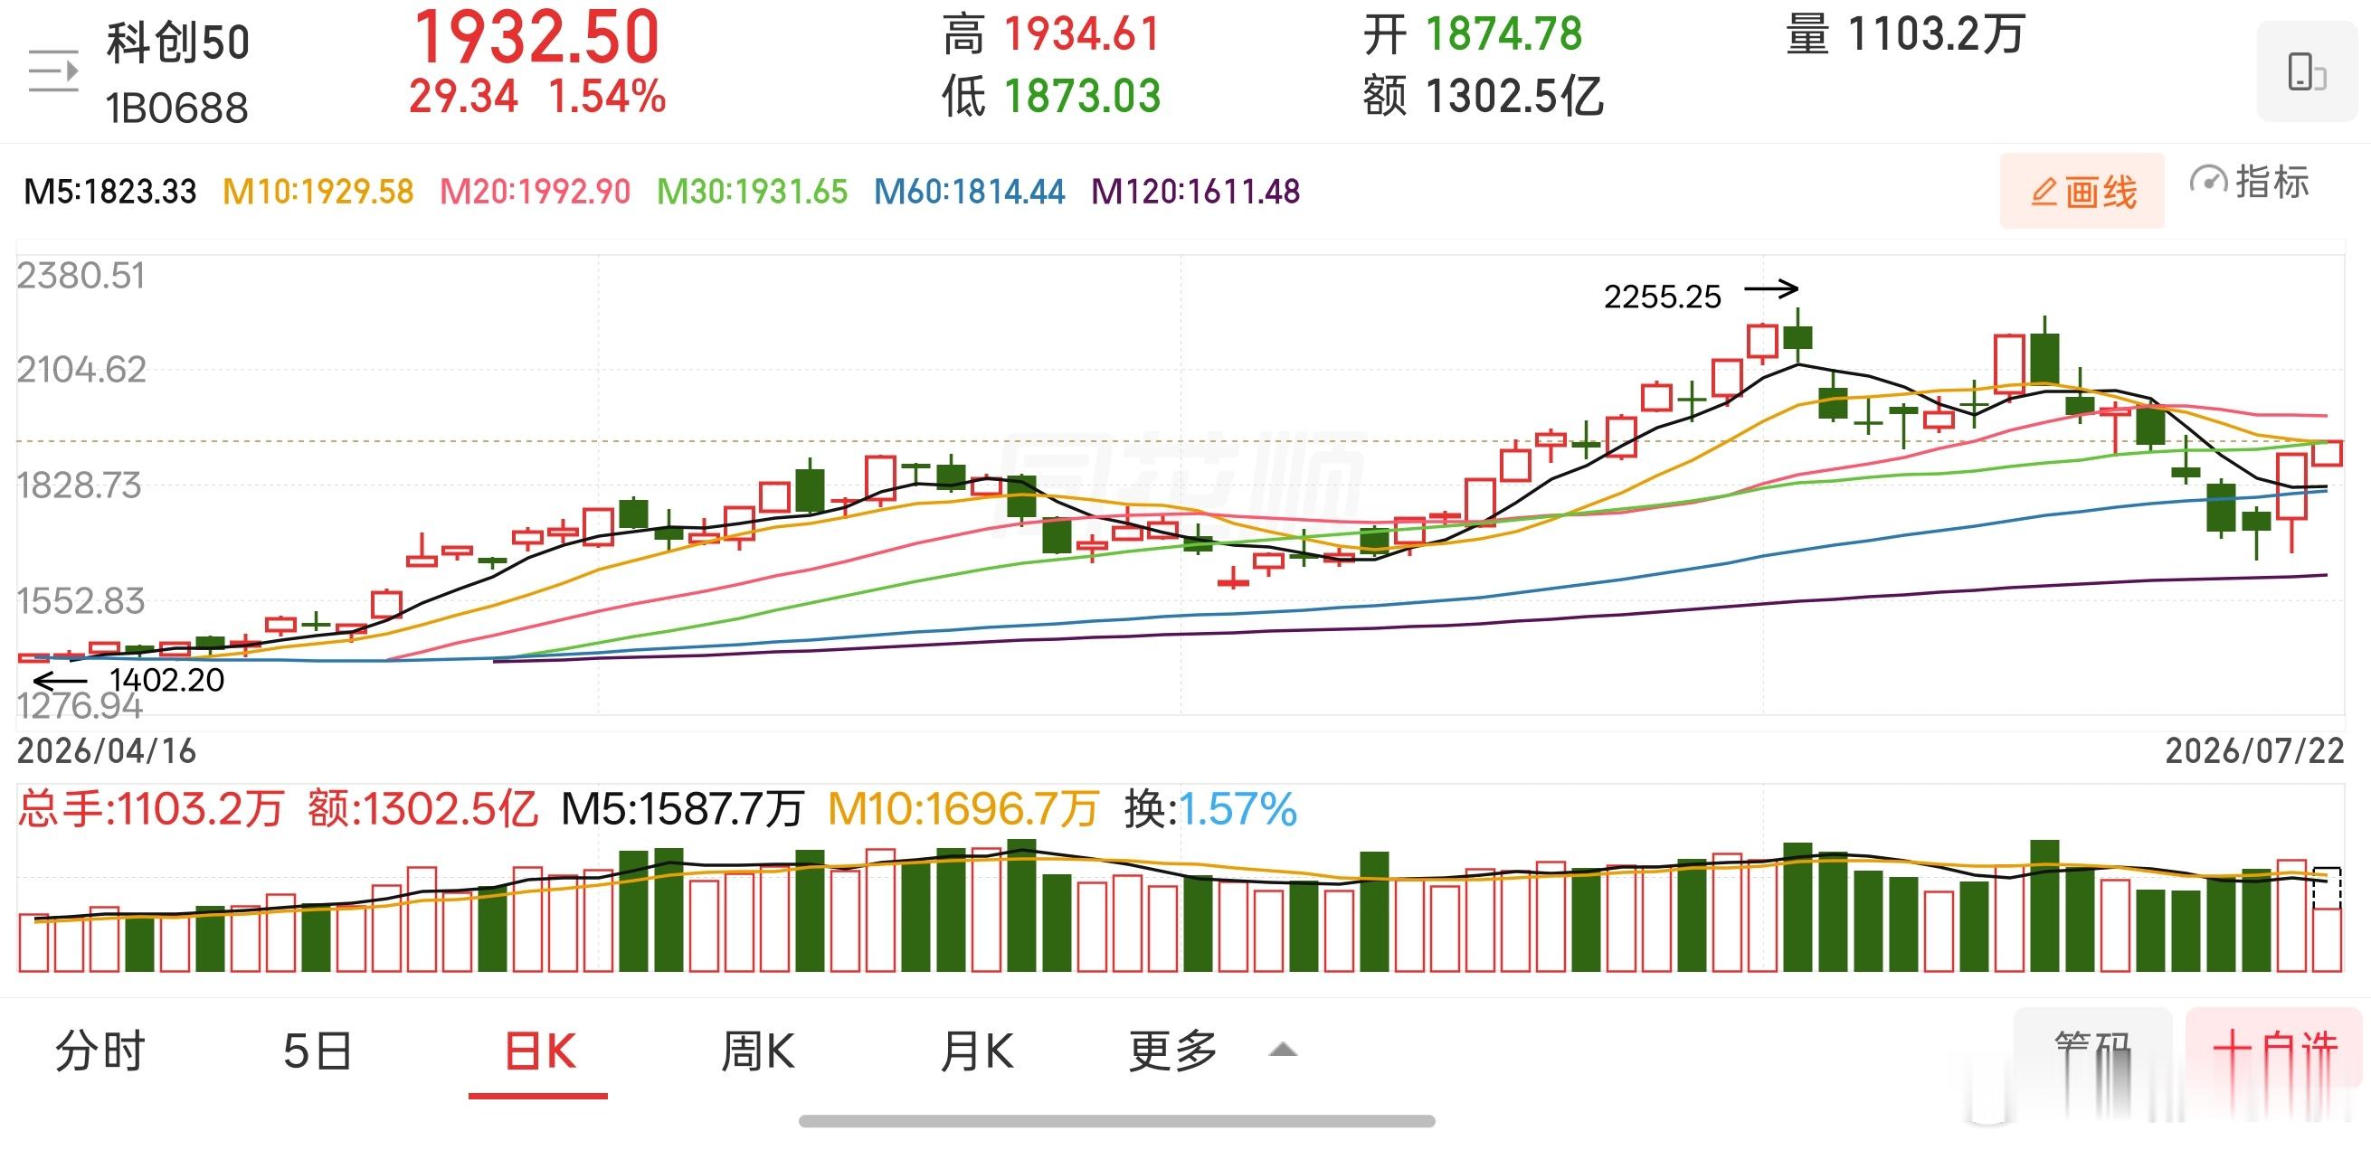Image resolution: width=2371 pixels, height=1150 pixels.
Task: Click the 1552.83 y-axis label
Action: click(x=81, y=602)
